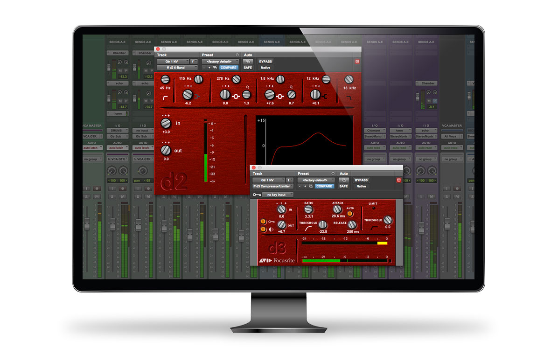Click the d2 input gain knob at +3.0
This screenshot has width=558, height=354.
pyautogui.click(x=166, y=124)
